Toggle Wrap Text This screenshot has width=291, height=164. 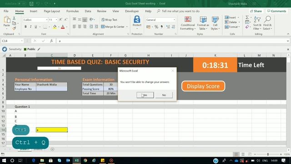click(109, 20)
